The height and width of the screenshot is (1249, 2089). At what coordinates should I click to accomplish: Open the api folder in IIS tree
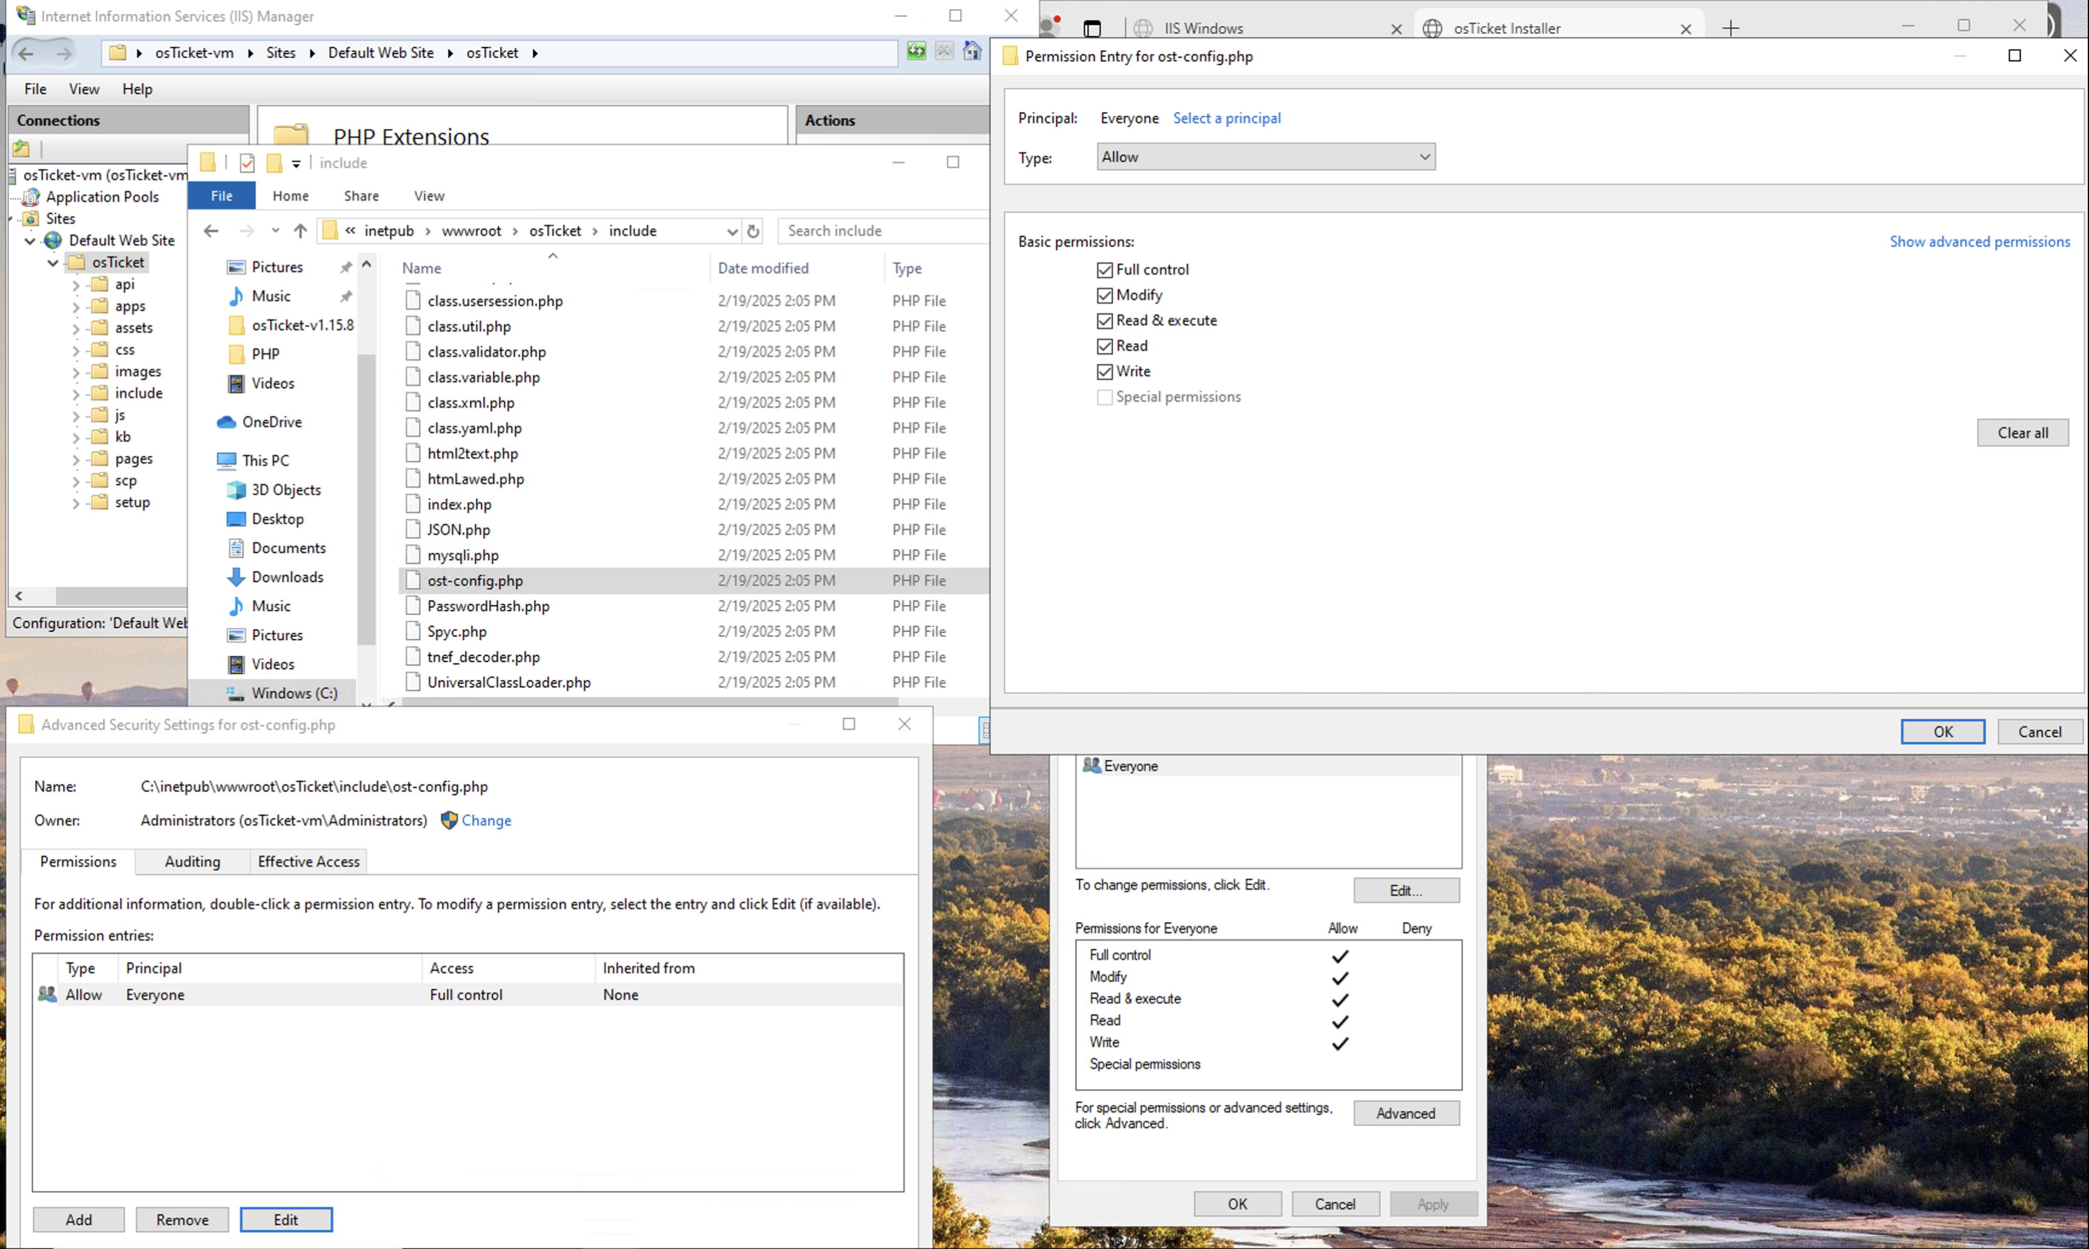[124, 284]
